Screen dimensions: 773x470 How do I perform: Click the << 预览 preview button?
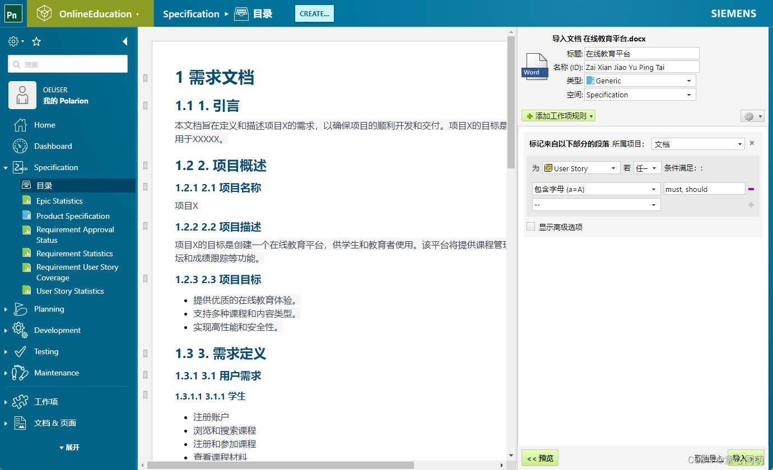(x=539, y=458)
